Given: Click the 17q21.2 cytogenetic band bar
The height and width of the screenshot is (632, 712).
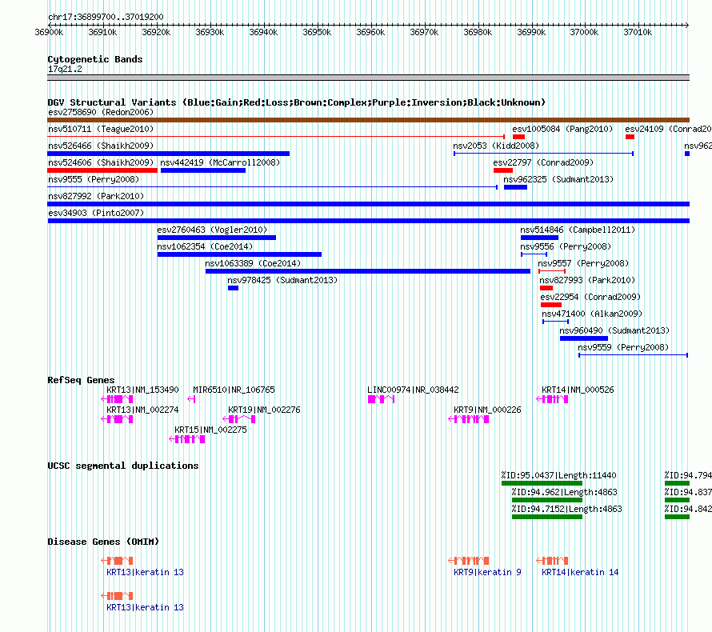Looking at the screenshot, I should point(368,78).
